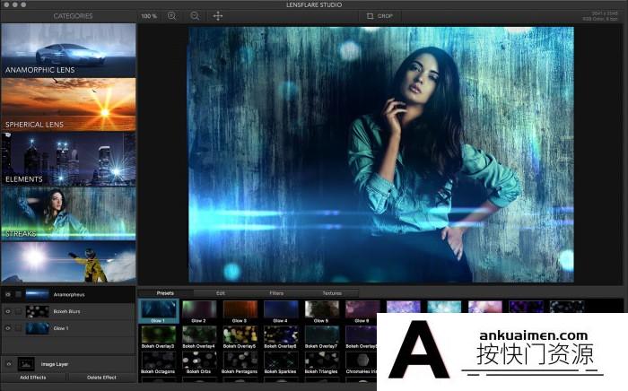Select the Bokeh Blurs layer row

click(68, 311)
